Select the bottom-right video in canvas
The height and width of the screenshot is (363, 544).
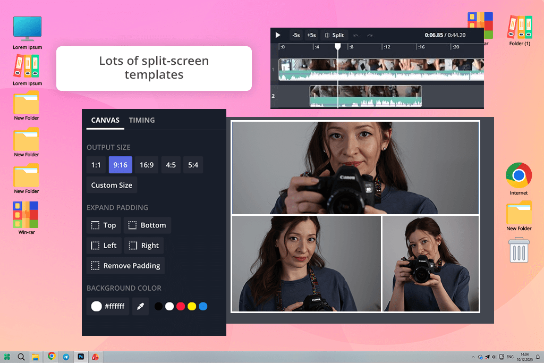point(430,264)
